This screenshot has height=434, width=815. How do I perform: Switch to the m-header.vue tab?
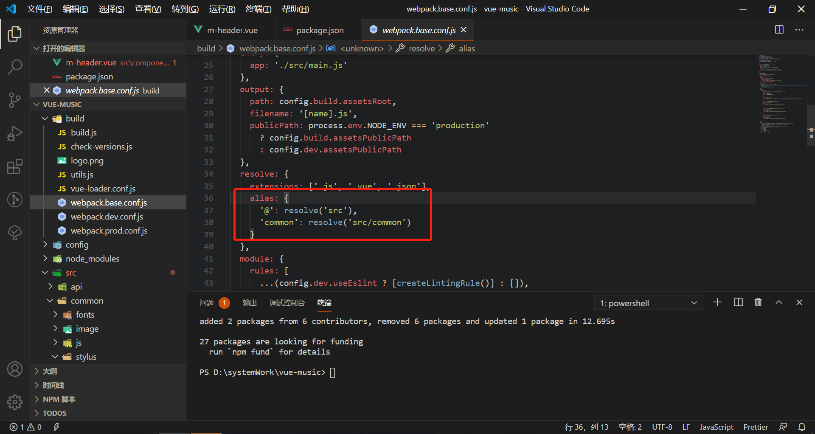[x=231, y=30]
